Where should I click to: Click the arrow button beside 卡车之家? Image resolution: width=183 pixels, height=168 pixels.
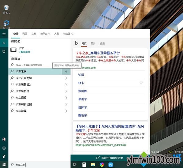click(x=66, y=72)
